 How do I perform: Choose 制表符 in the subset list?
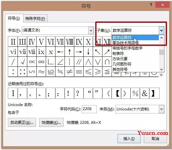click(x=135, y=53)
